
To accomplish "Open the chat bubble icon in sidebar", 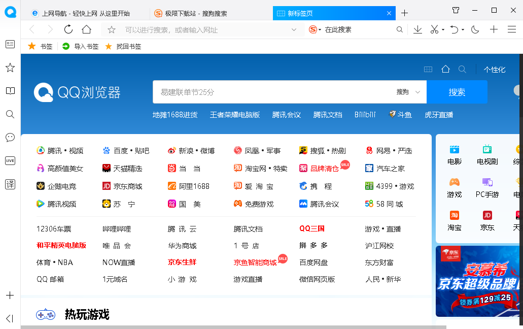I will click(10, 138).
